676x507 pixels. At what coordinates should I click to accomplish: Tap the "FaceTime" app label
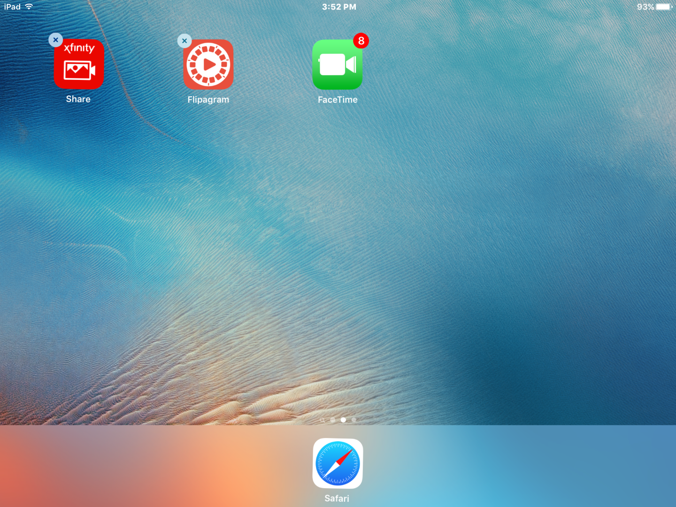[x=338, y=100]
